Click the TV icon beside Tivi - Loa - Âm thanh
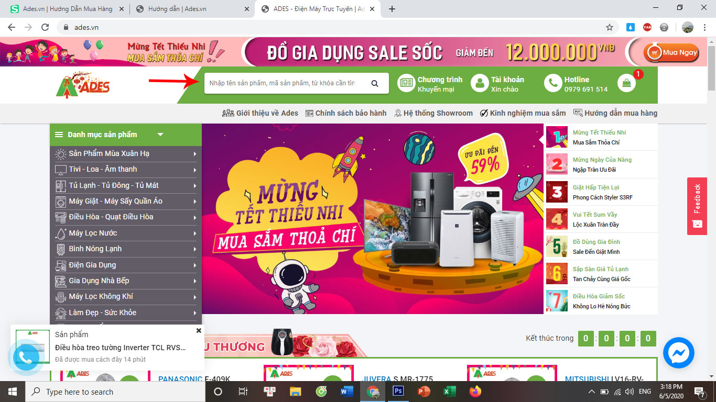716x402 pixels. [60, 170]
